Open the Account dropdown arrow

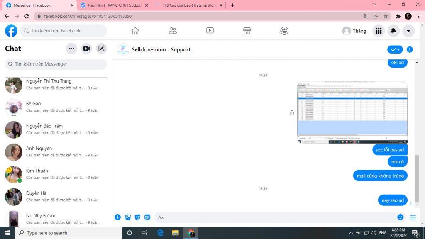(x=408, y=31)
